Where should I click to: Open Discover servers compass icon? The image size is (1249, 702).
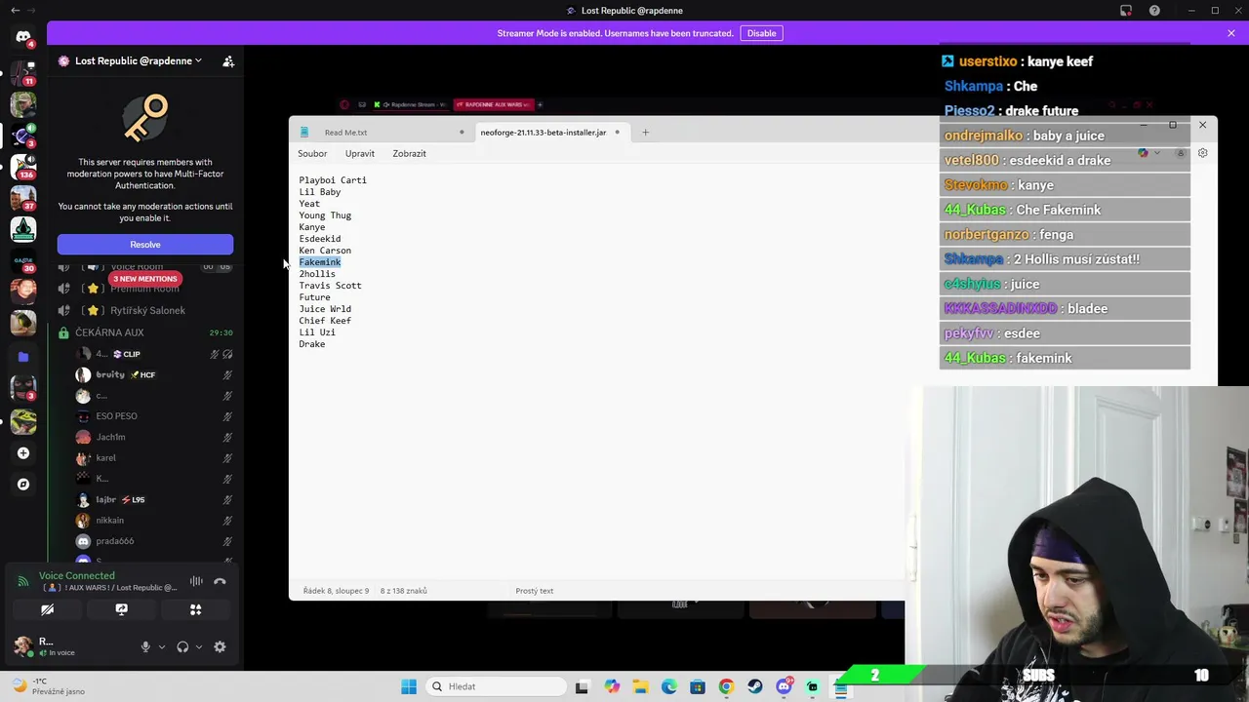pos(23,484)
